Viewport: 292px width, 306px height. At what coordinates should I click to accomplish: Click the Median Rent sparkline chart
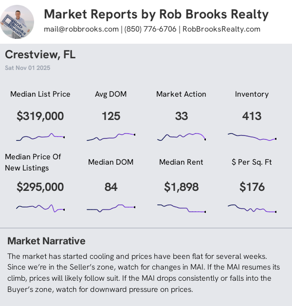click(x=182, y=208)
